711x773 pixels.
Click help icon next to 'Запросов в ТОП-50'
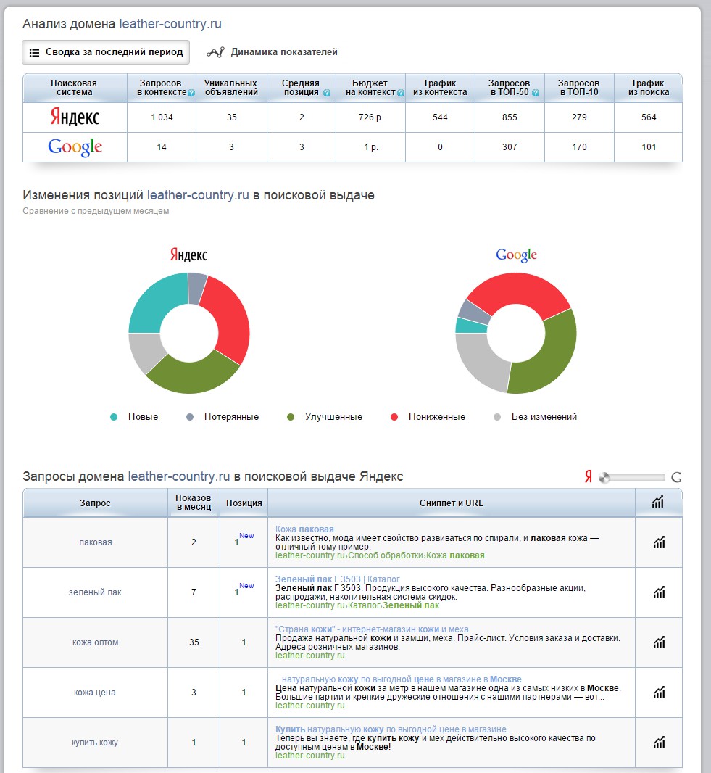536,93
